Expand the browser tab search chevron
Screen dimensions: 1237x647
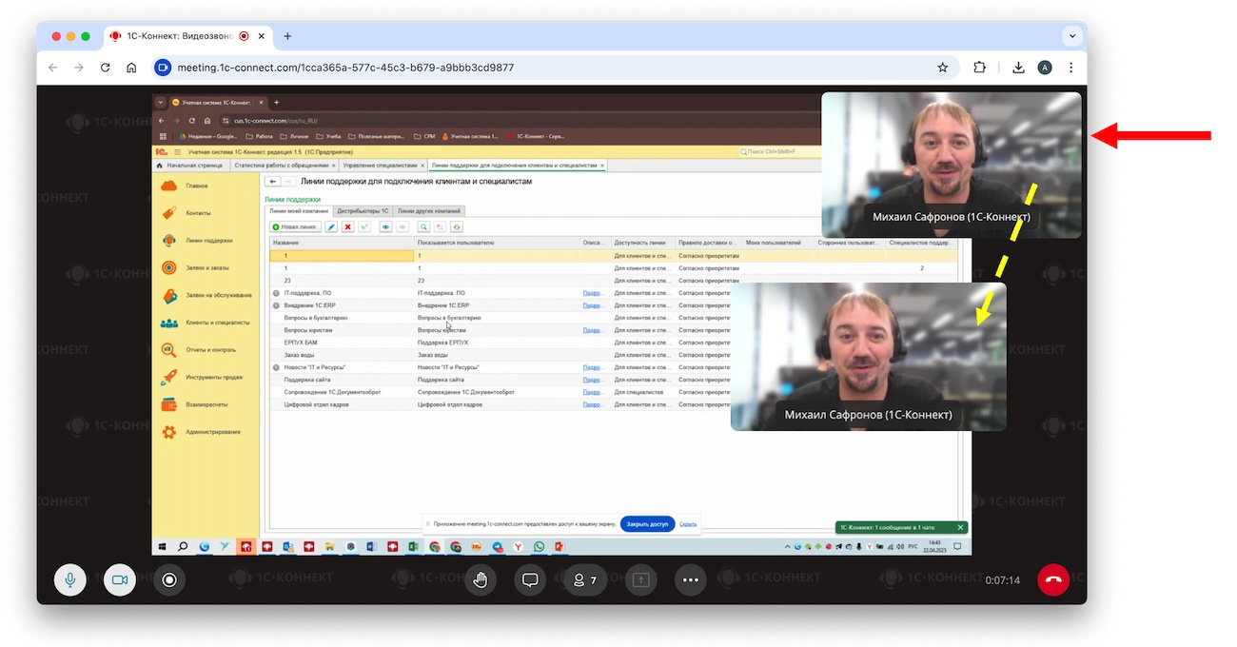pos(1072,36)
